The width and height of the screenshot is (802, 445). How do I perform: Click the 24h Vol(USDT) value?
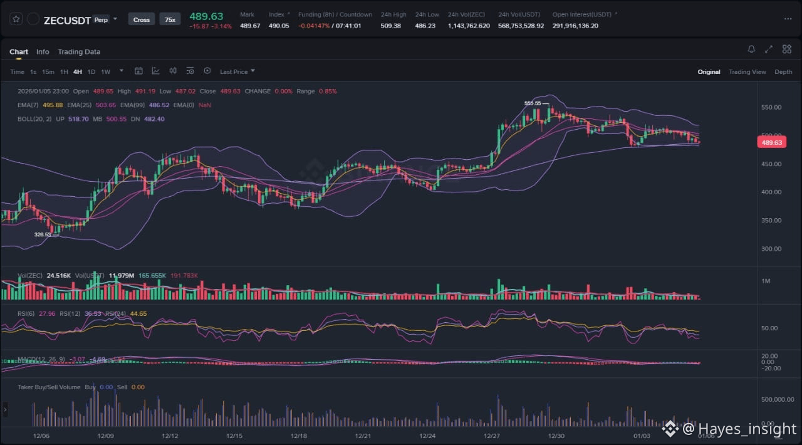tap(521, 26)
